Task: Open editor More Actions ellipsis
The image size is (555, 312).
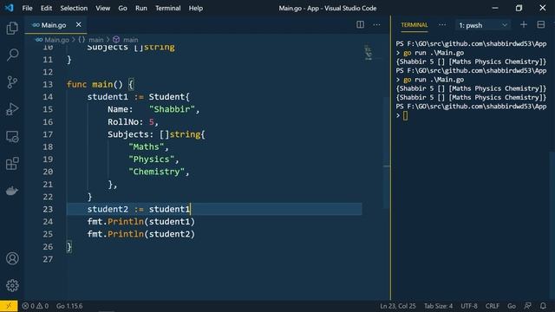Action: [376, 25]
